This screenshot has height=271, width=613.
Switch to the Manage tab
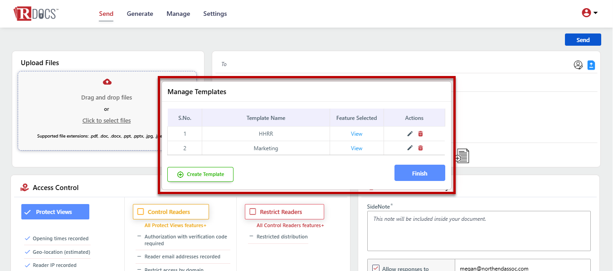coord(178,14)
